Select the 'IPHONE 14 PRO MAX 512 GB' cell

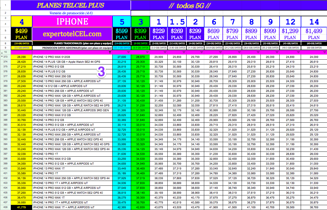coord(72,159)
